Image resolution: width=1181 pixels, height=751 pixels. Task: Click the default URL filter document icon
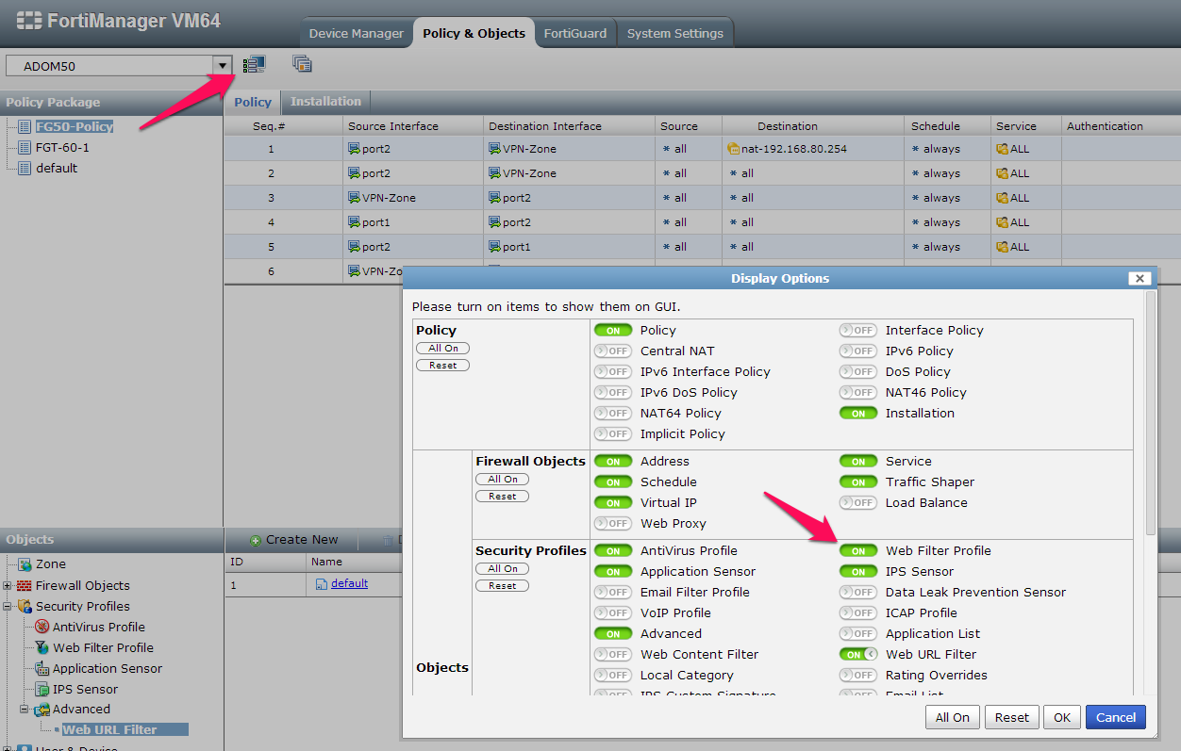click(322, 584)
